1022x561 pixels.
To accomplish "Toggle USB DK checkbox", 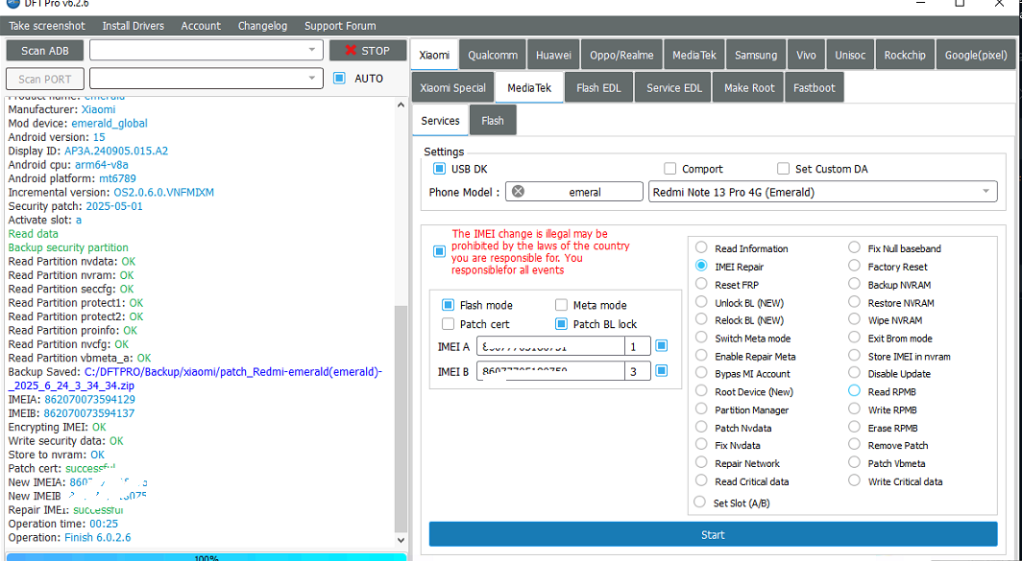I will [x=439, y=169].
